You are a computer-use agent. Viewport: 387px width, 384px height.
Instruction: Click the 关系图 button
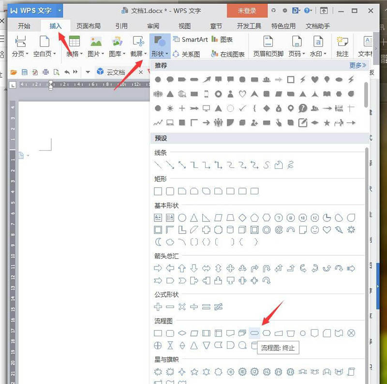tap(186, 54)
